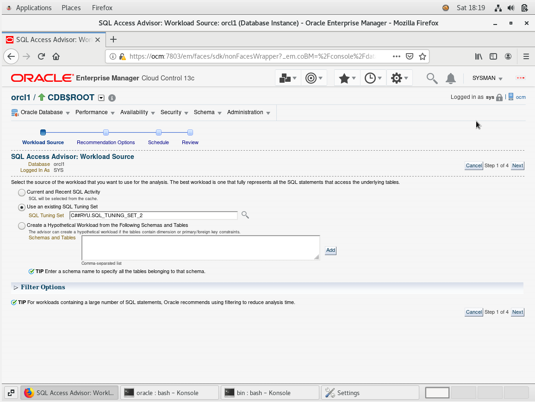Screen dimensions: 535x402
Task: Open the Administration dropdown menu
Action: (x=249, y=112)
